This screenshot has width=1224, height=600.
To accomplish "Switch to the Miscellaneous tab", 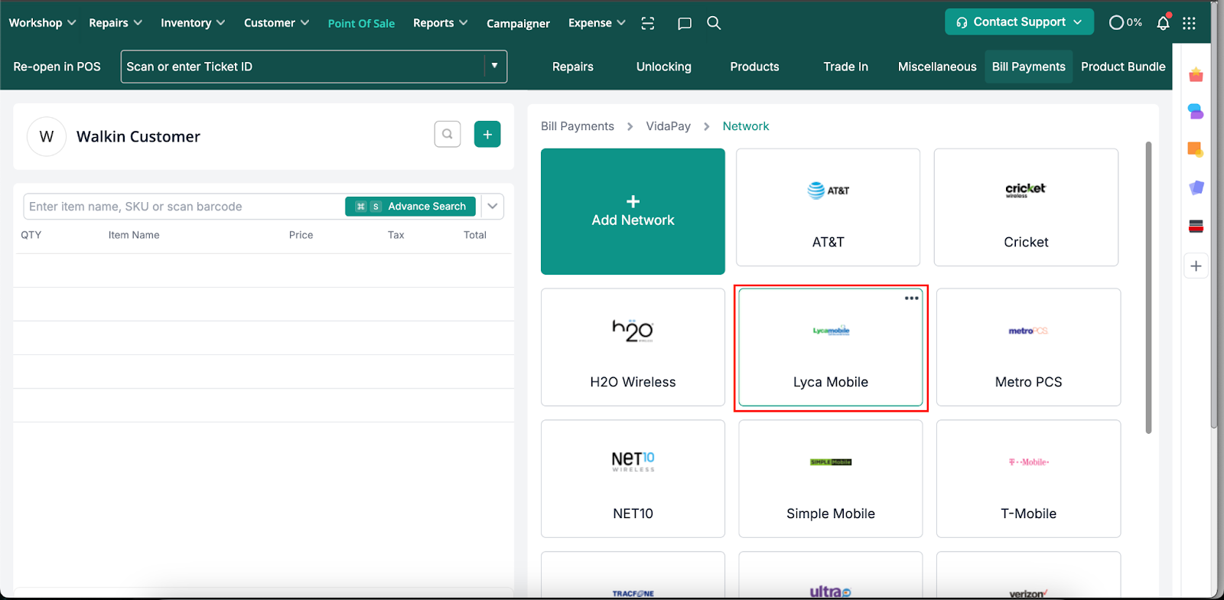I will pyautogui.click(x=937, y=67).
